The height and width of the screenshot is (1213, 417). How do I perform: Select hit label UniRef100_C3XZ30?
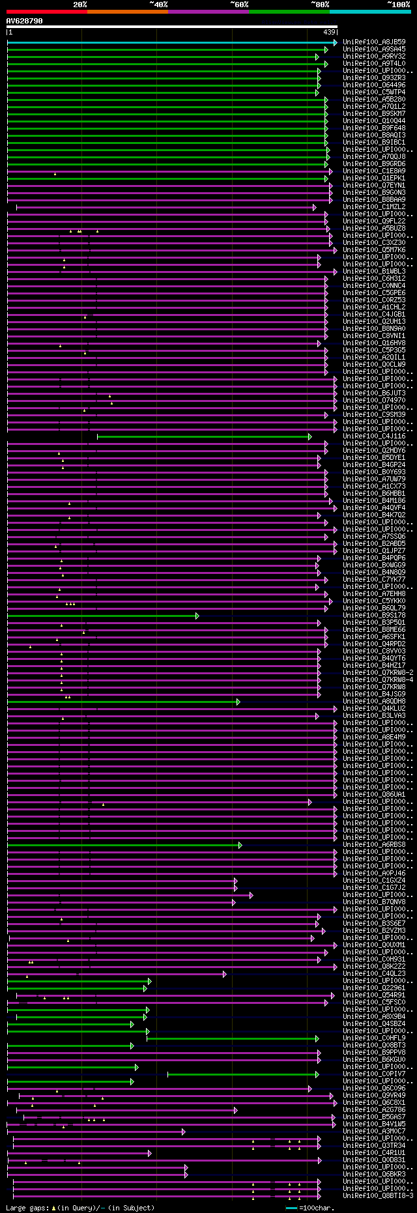click(374, 243)
